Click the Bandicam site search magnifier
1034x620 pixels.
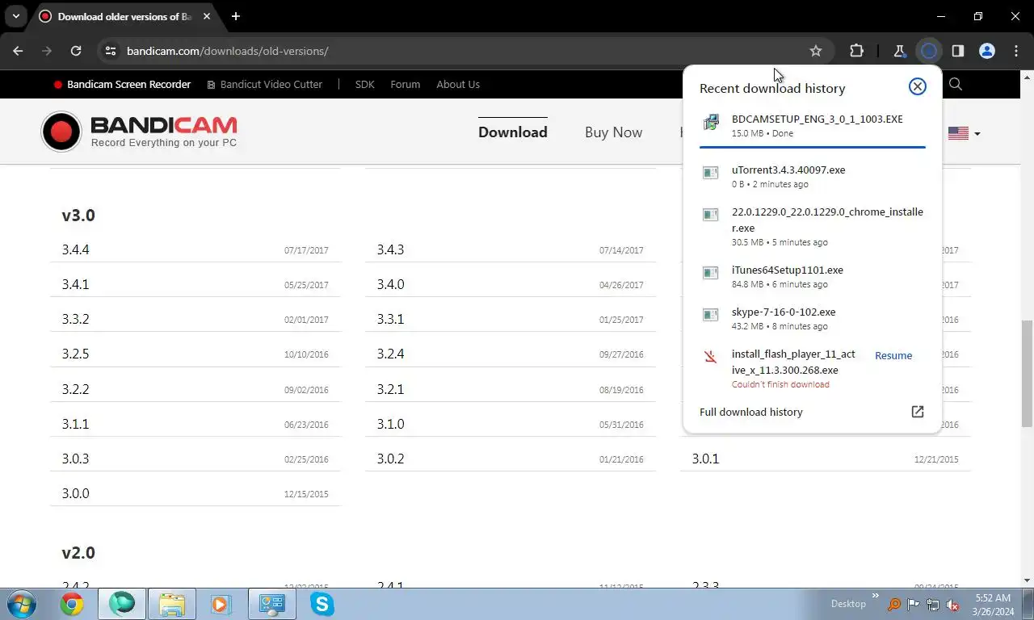(x=955, y=84)
